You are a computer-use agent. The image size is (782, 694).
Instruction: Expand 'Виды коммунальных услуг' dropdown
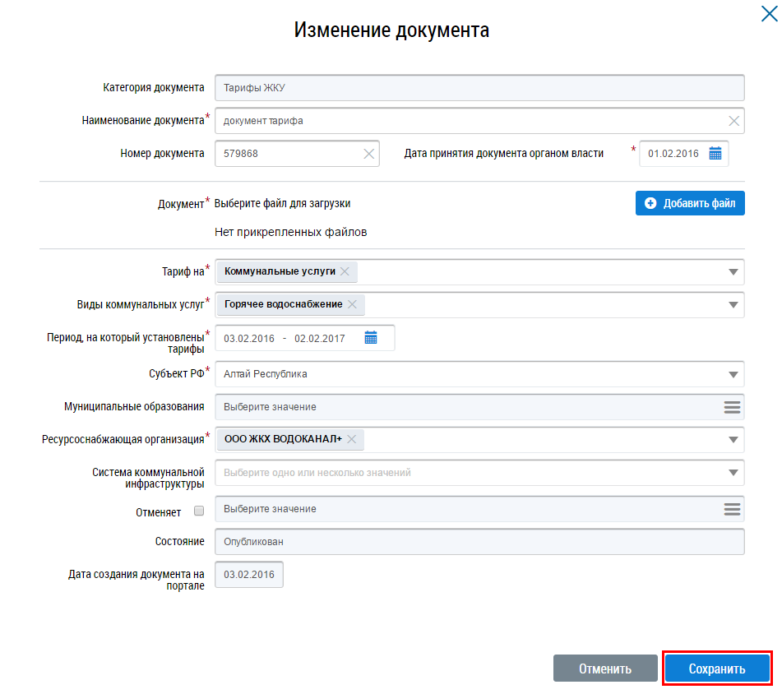733,305
